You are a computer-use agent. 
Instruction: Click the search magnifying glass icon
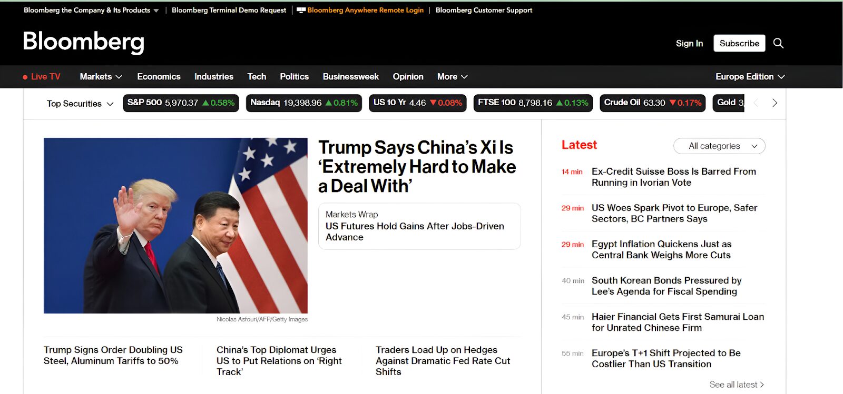point(778,43)
